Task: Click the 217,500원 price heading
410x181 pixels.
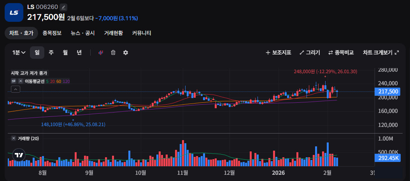Action: coord(46,17)
